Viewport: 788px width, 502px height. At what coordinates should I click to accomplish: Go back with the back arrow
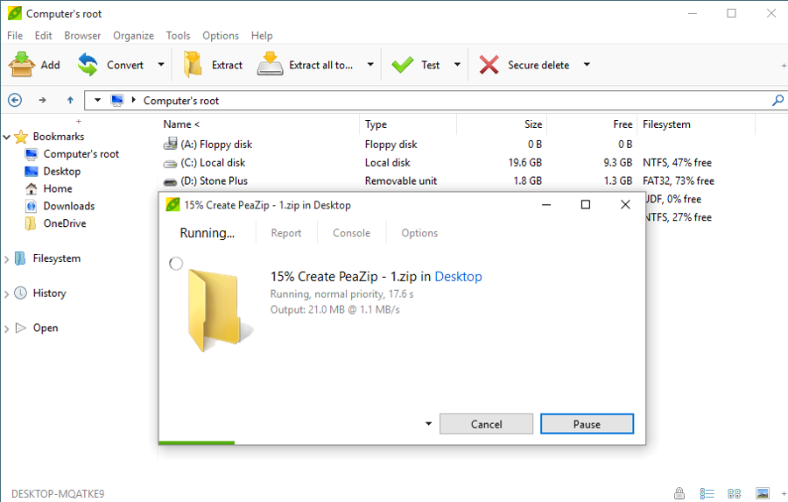pyautogui.click(x=15, y=100)
